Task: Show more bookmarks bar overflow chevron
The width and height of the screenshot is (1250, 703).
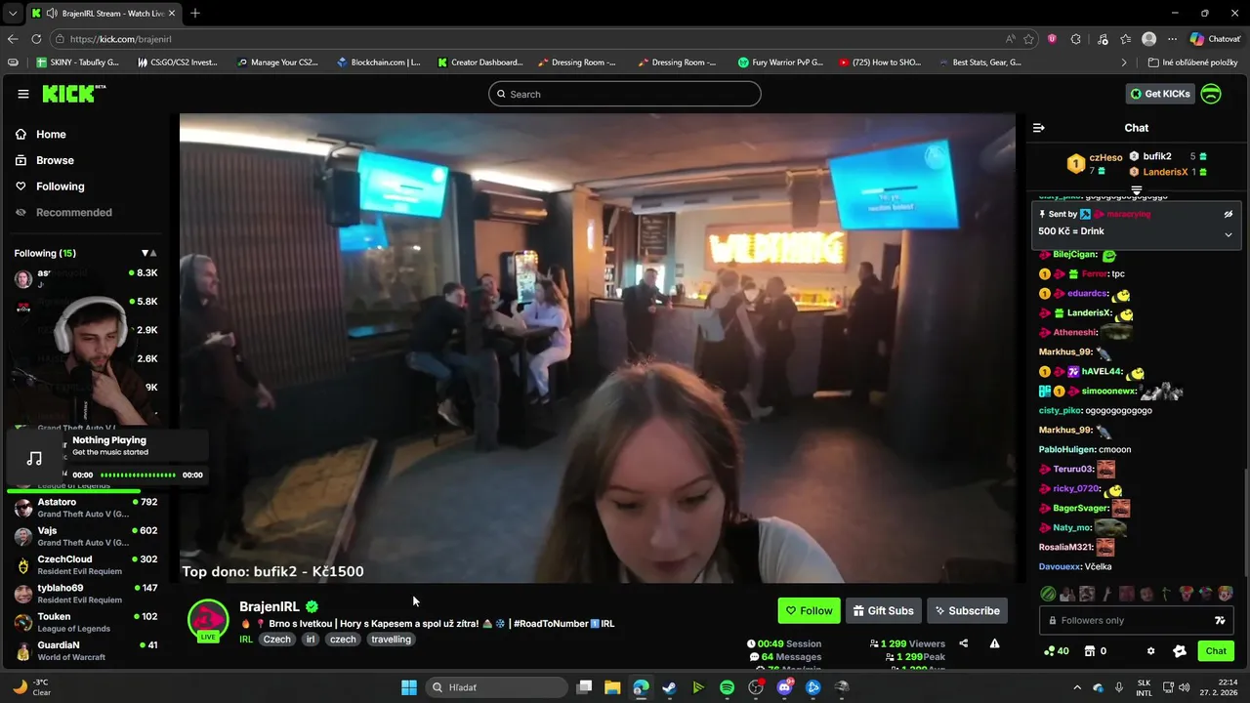Action: [1124, 62]
